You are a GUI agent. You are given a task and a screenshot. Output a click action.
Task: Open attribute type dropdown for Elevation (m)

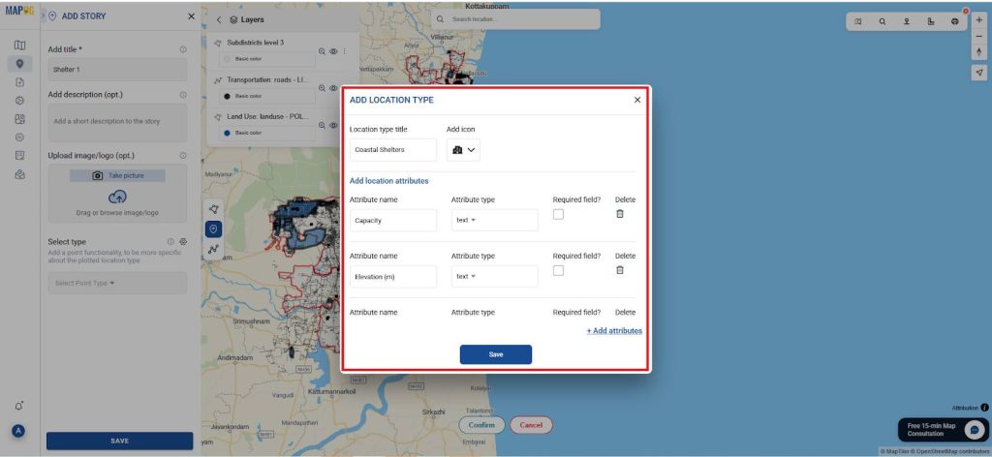(x=495, y=276)
